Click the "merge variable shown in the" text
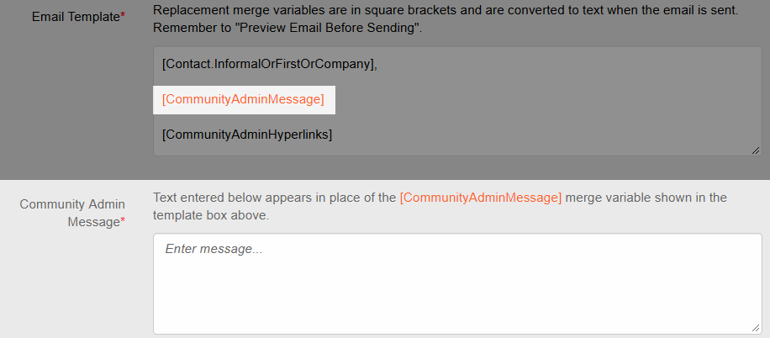770x338 pixels. pyautogui.click(x=646, y=198)
